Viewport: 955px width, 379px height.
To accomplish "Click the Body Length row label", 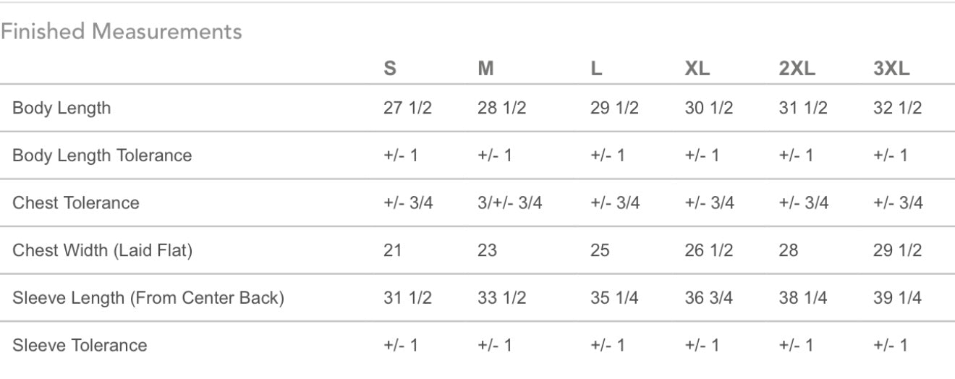I will (61, 108).
